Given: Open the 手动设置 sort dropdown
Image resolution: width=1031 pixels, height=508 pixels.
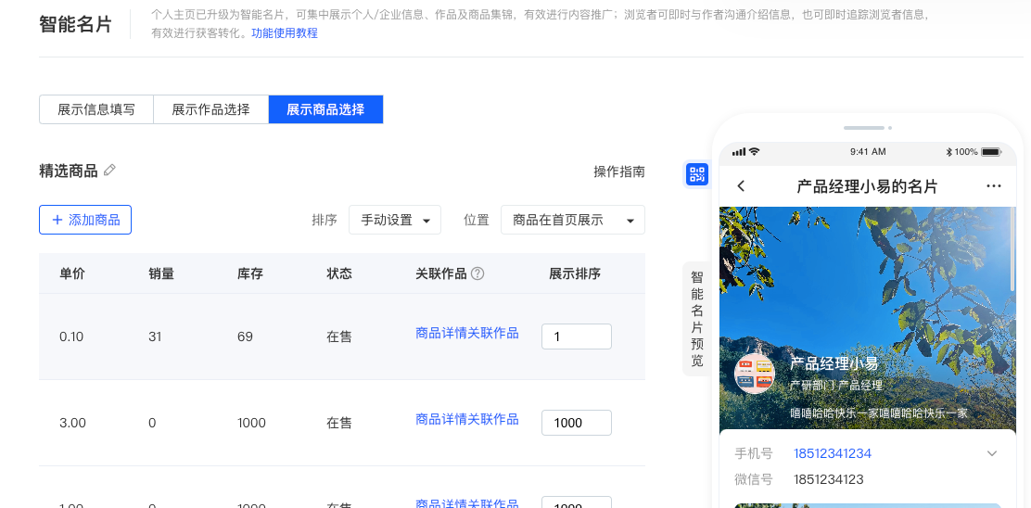Looking at the screenshot, I should tap(395, 220).
